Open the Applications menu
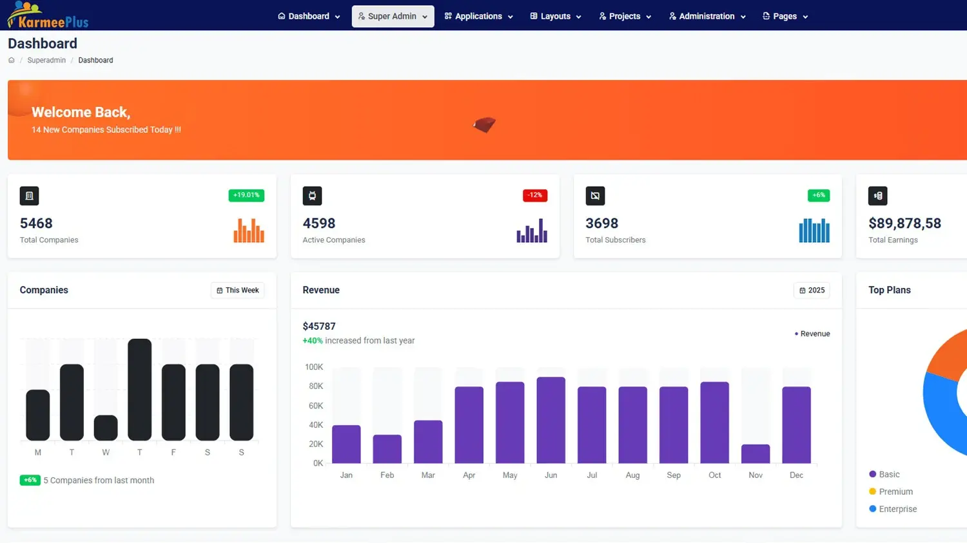This screenshot has height=543, width=967. coord(478,16)
